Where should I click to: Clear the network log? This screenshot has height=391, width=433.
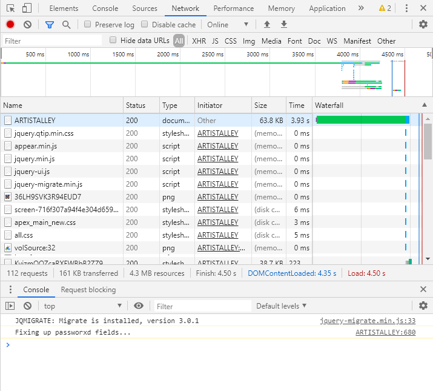(27, 24)
